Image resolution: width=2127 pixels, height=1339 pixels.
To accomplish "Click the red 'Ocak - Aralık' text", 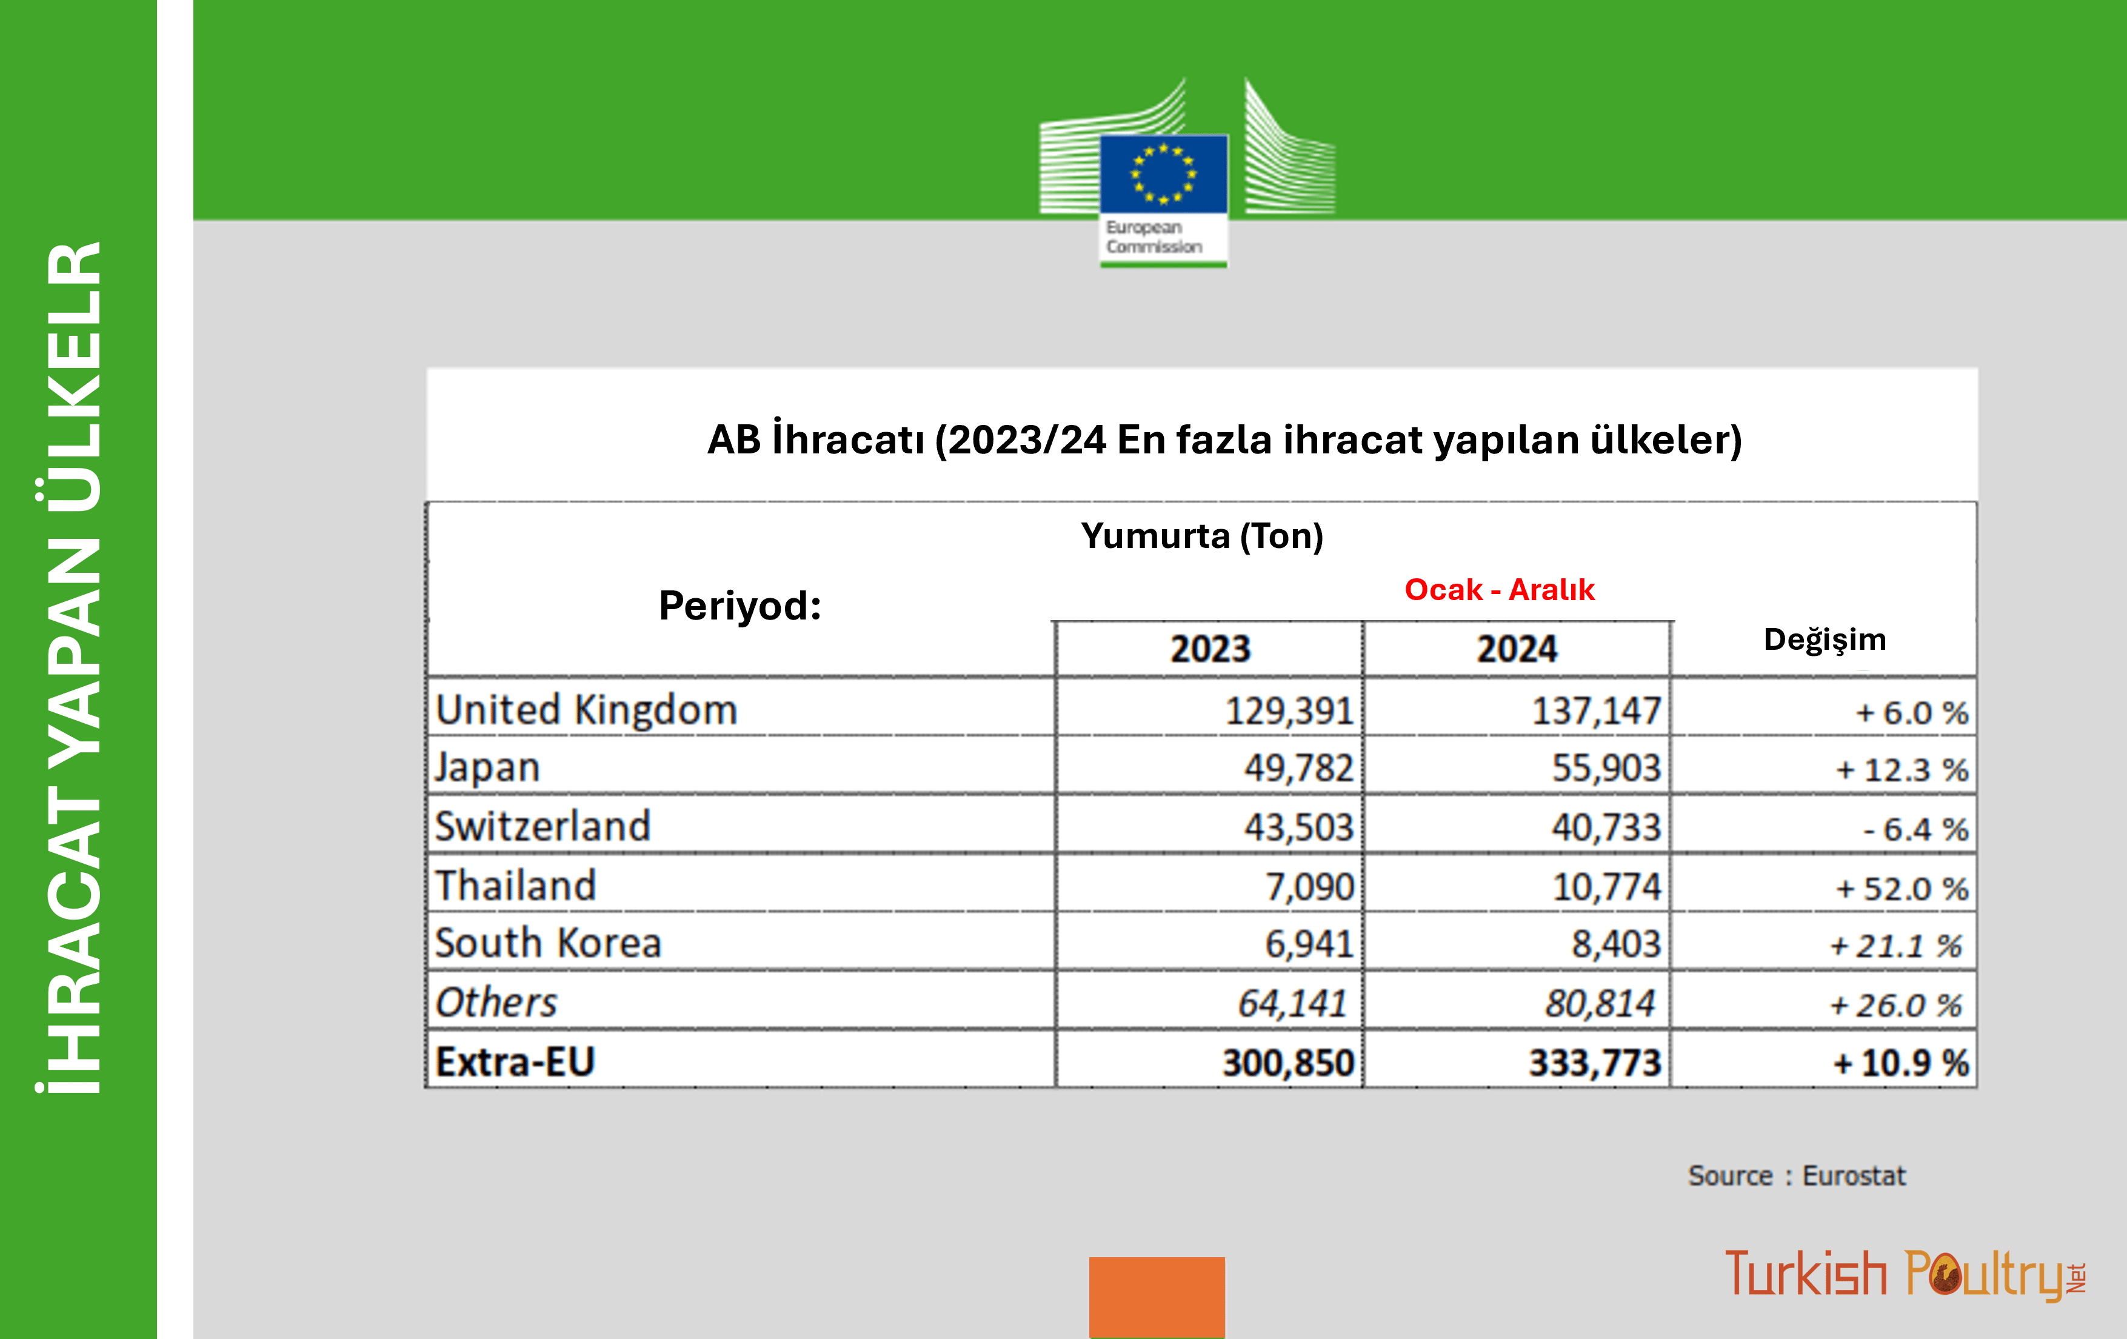I will click(1499, 589).
